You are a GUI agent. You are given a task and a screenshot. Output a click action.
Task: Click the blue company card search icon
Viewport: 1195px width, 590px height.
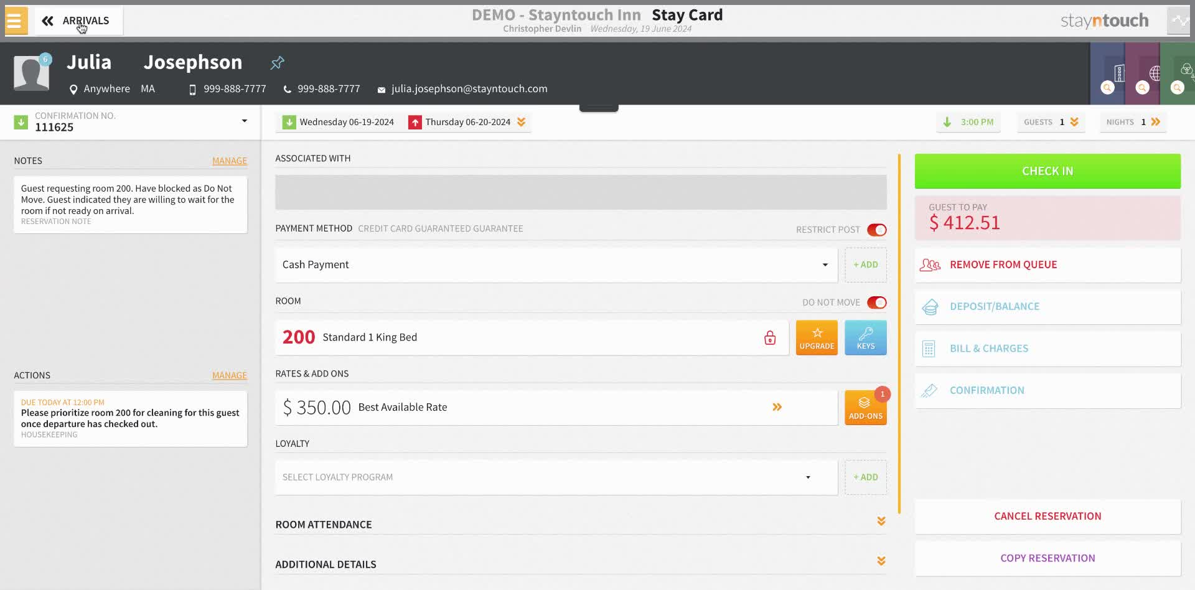tap(1107, 88)
